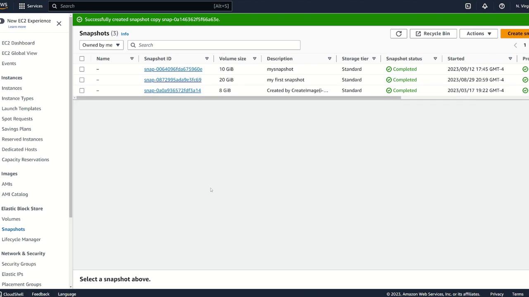Screen dimensions: 529x297
Task: Click Learn more under New EC2 Experience
Action: click(17, 27)
